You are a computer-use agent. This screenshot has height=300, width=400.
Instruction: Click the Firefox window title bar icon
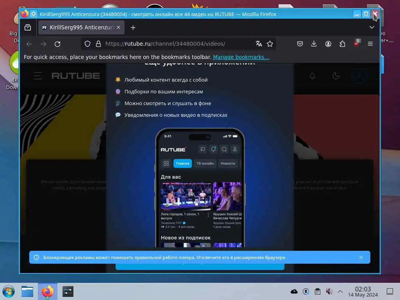coord(25,14)
